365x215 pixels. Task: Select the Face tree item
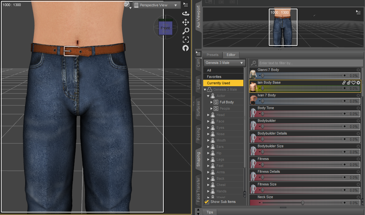pos(220,121)
